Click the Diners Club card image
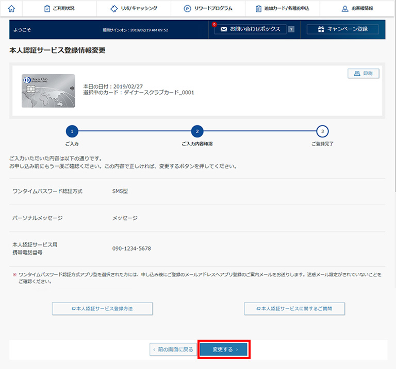 [x=48, y=91]
